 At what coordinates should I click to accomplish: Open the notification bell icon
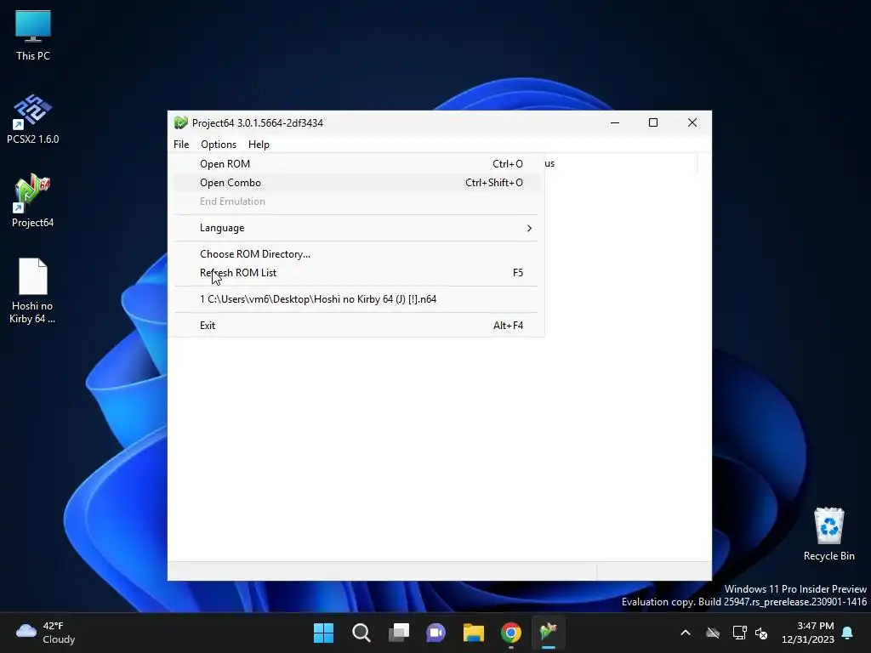tap(848, 633)
